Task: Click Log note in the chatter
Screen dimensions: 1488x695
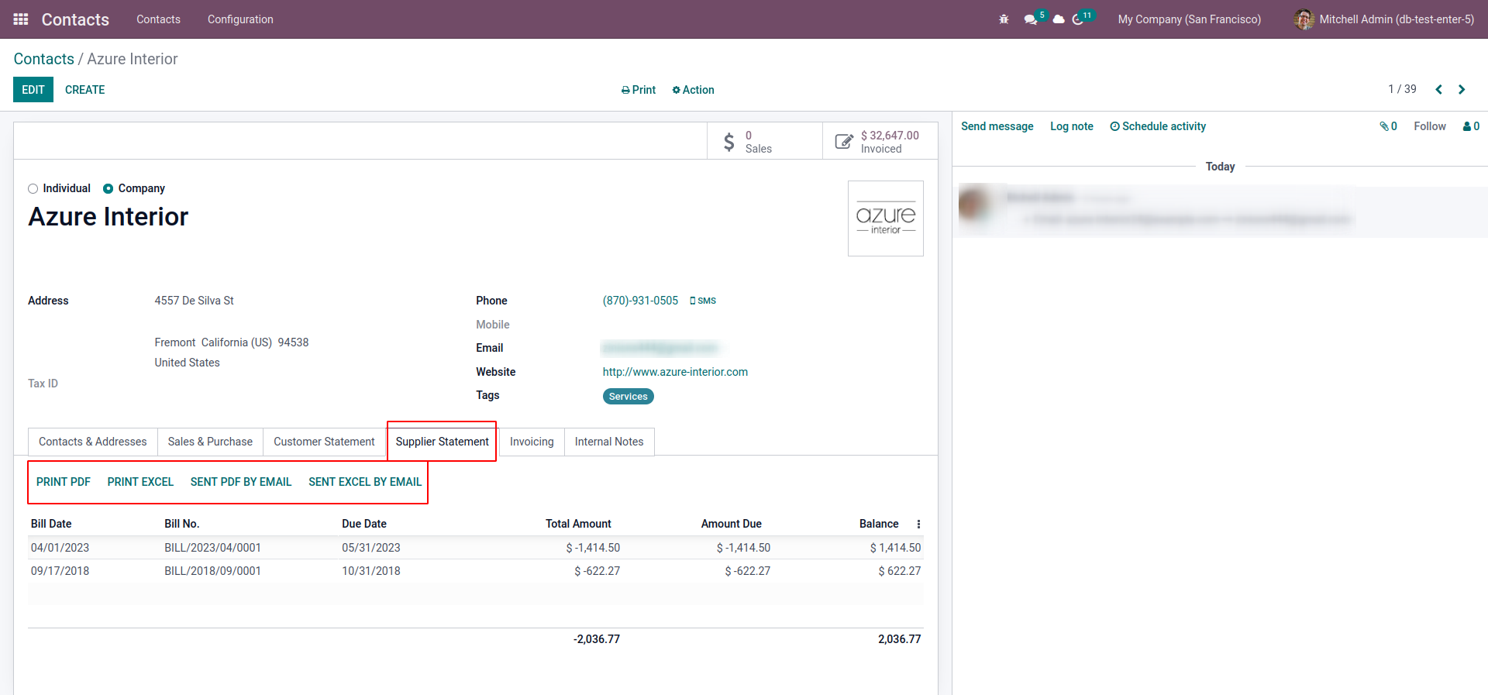Action: (x=1072, y=126)
